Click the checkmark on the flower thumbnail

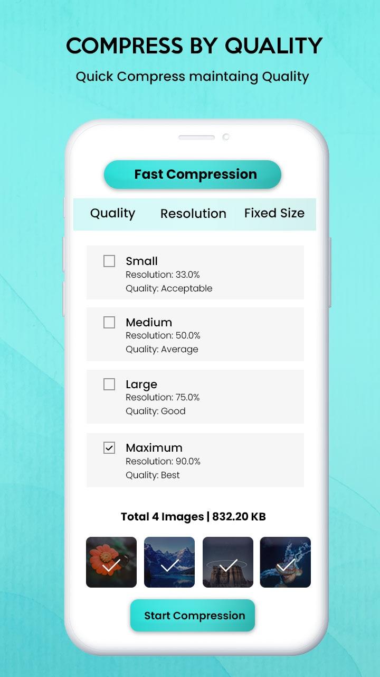click(x=111, y=566)
